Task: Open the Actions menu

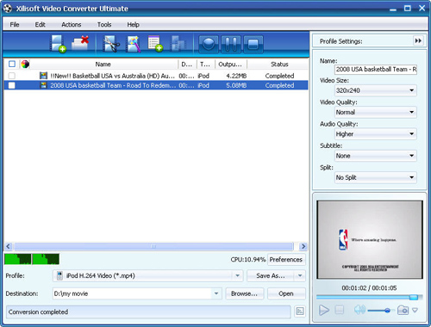Action: pos(72,24)
